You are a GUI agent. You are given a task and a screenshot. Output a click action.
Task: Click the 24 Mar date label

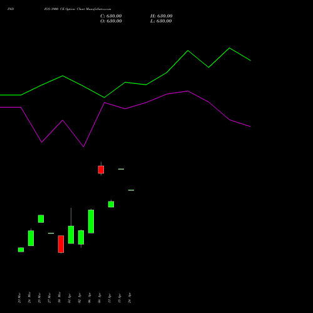29,297
